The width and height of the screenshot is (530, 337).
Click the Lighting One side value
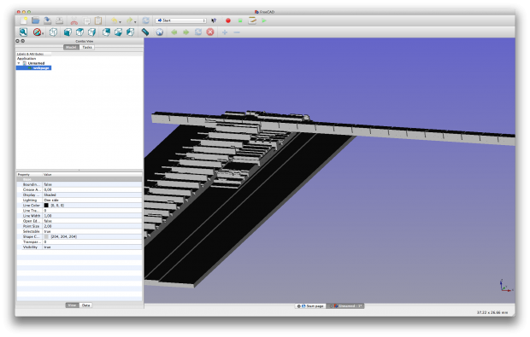51,200
